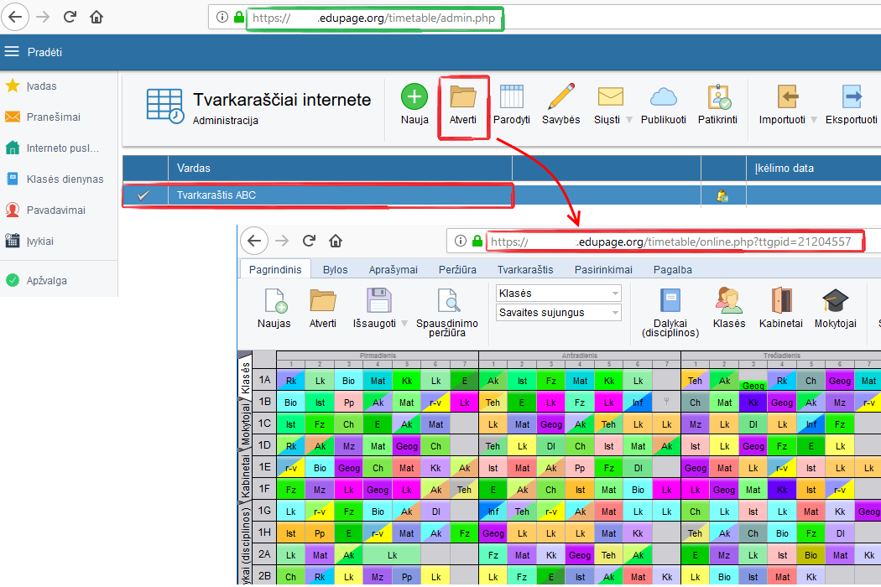Screen dimensions: 881x587
Task: Open Savybės pencil icon
Action: [560, 97]
